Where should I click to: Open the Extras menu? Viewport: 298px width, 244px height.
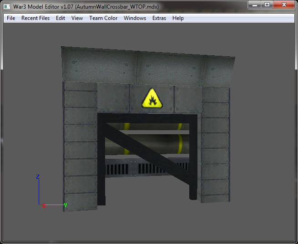(x=159, y=18)
